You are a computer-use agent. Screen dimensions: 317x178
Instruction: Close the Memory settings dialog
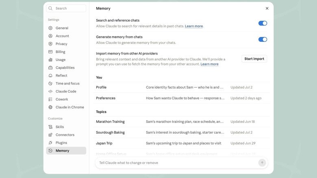tap(267, 8)
